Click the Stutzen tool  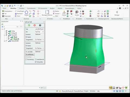coord(56,14)
